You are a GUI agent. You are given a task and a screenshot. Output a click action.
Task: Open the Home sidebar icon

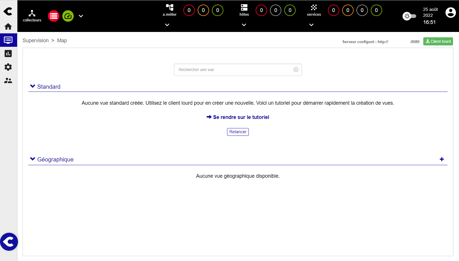(x=8, y=27)
